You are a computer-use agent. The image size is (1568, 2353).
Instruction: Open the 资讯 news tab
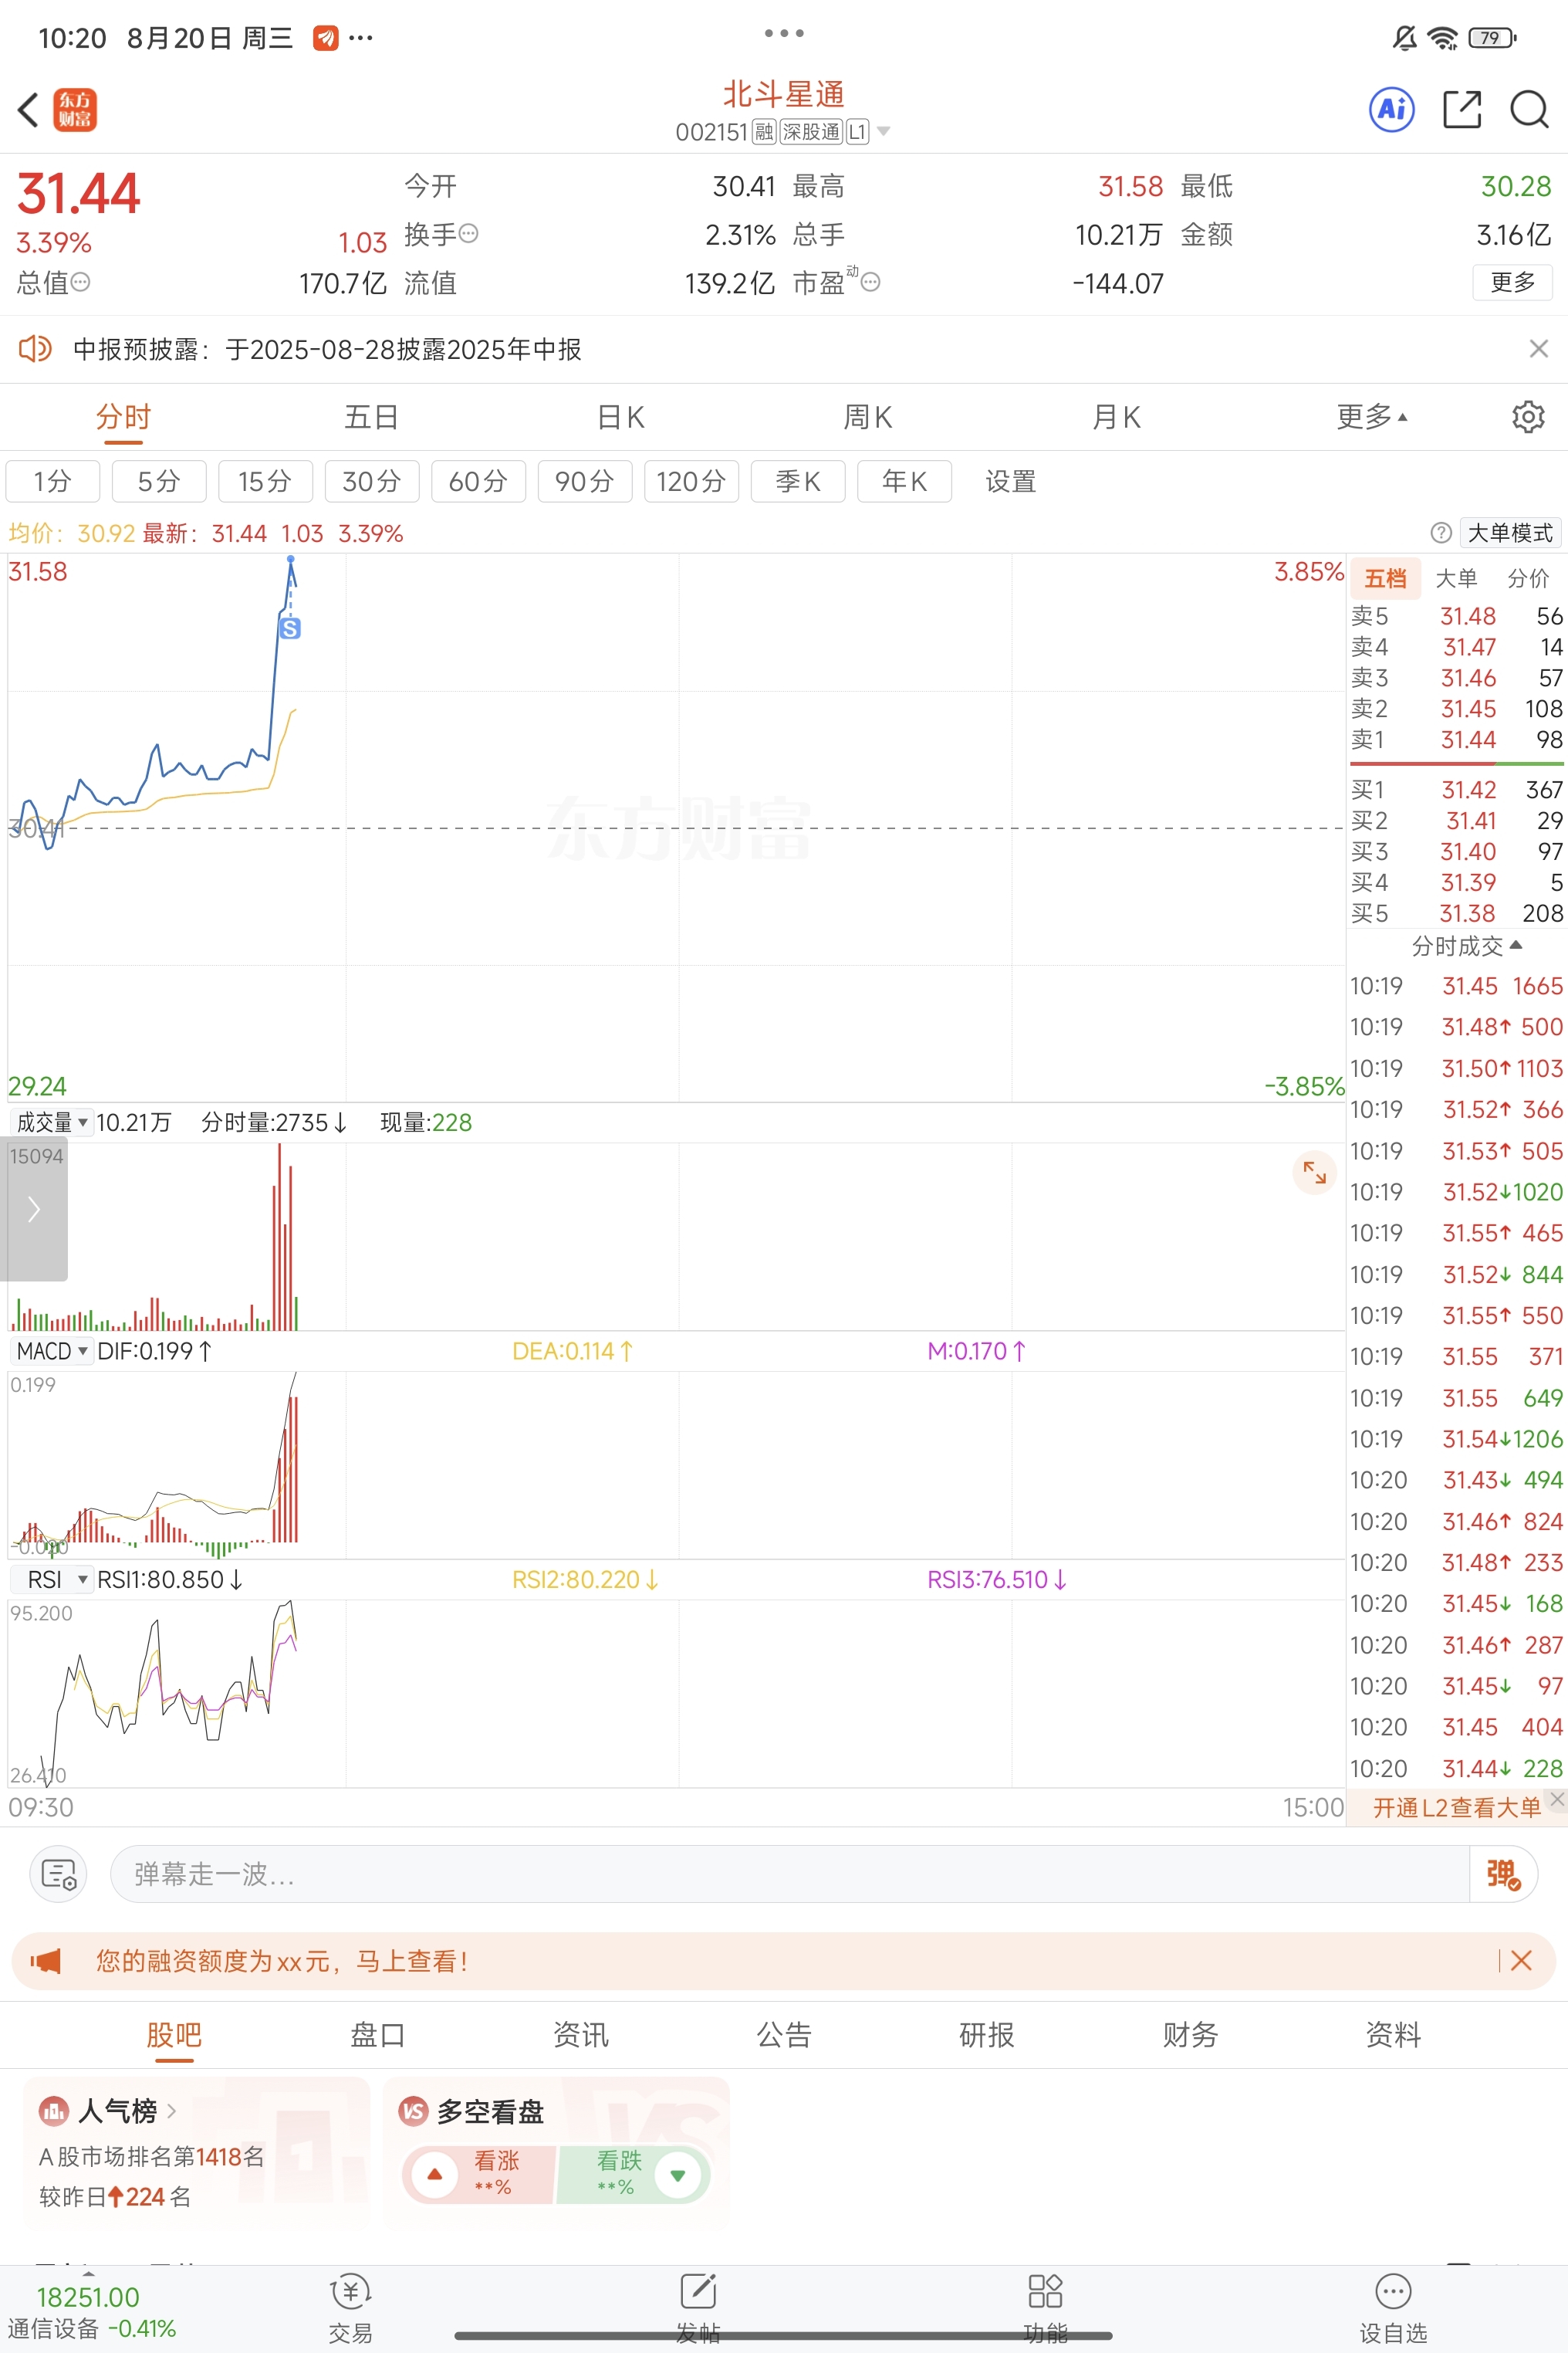[x=580, y=2034]
